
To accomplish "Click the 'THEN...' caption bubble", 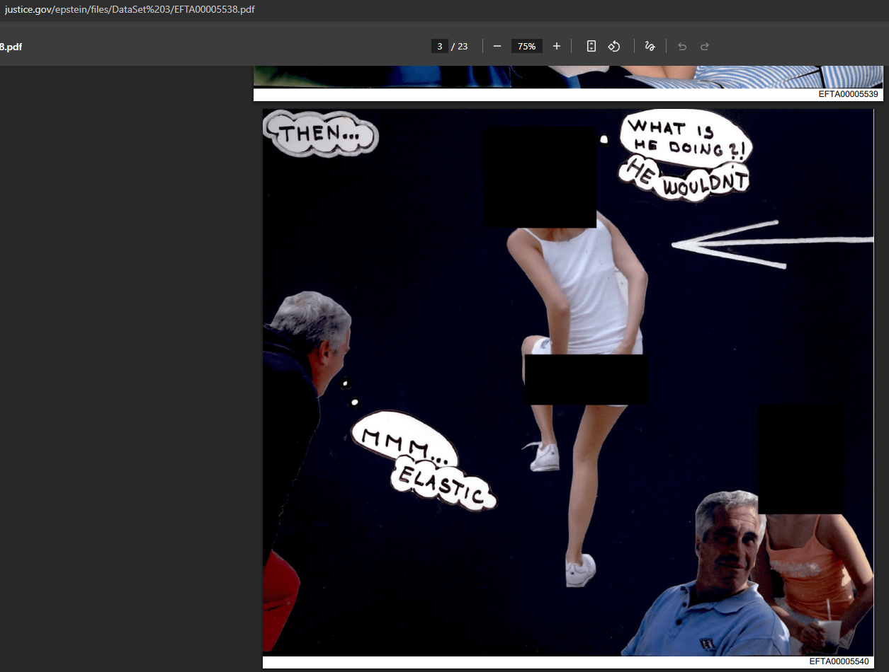I will pyautogui.click(x=321, y=134).
